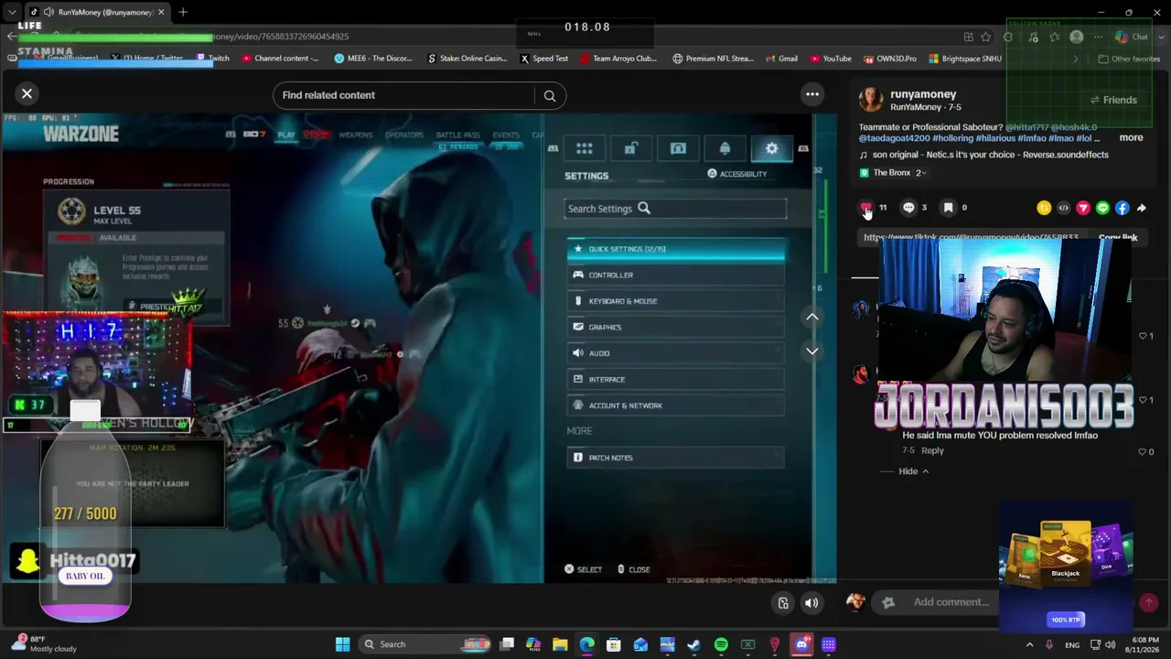
Task: Click the embed code icon
Action: (1063, 208)
